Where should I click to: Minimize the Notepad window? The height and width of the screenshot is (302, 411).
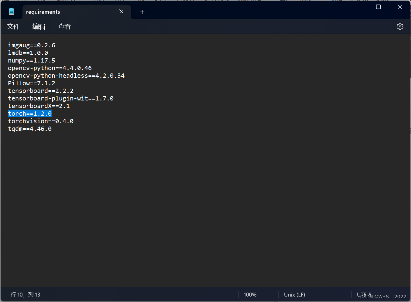click(x=358, y=7)
